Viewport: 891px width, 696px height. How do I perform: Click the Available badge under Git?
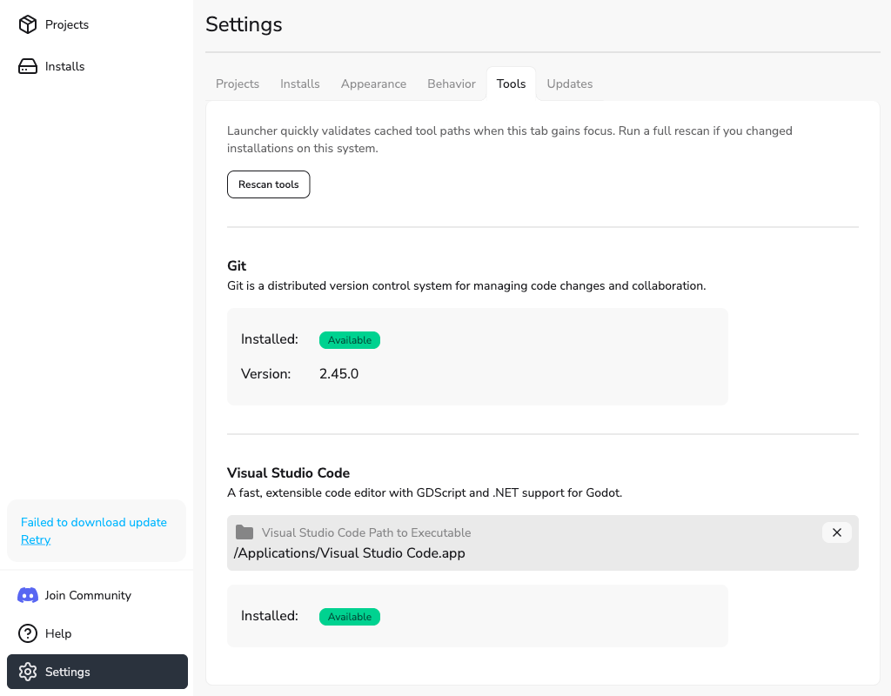(x=349, y=340)
